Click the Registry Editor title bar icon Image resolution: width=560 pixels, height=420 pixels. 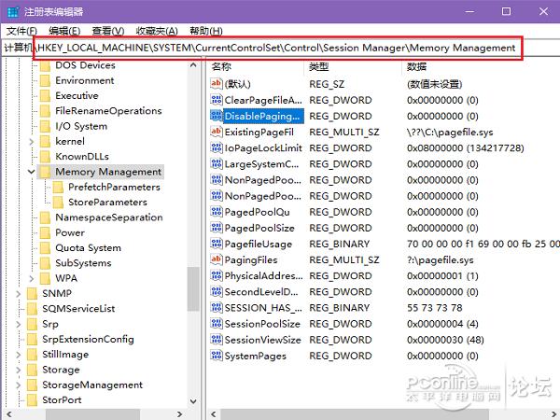pos(12,12)
